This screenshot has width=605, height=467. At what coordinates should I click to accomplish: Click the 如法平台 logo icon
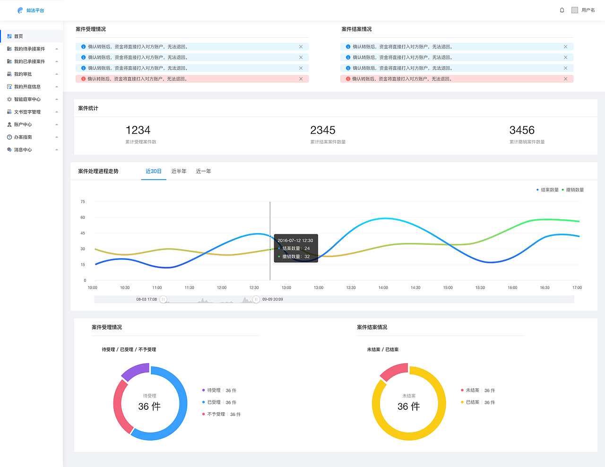20,10
